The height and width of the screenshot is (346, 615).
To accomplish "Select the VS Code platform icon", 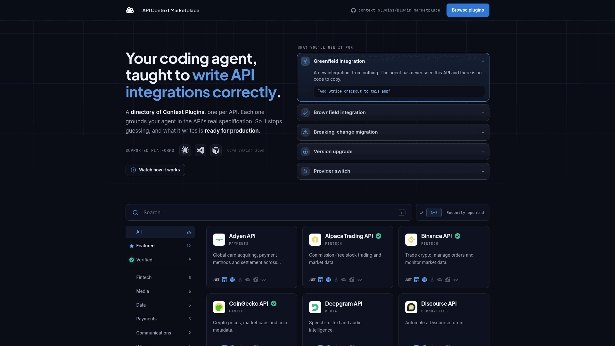I will point(201,150).
